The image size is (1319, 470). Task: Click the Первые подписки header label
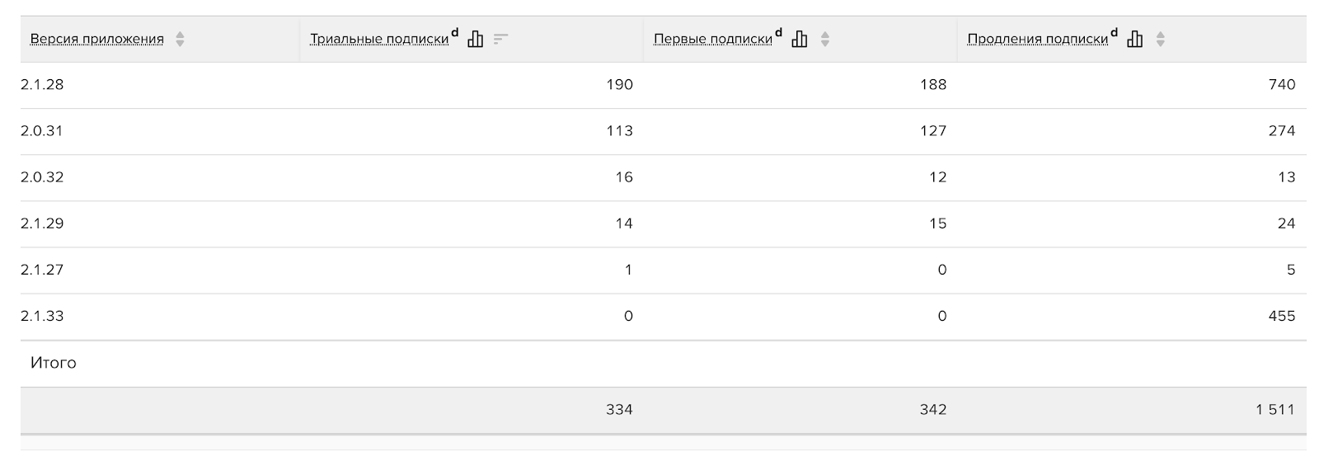(713, 39)
